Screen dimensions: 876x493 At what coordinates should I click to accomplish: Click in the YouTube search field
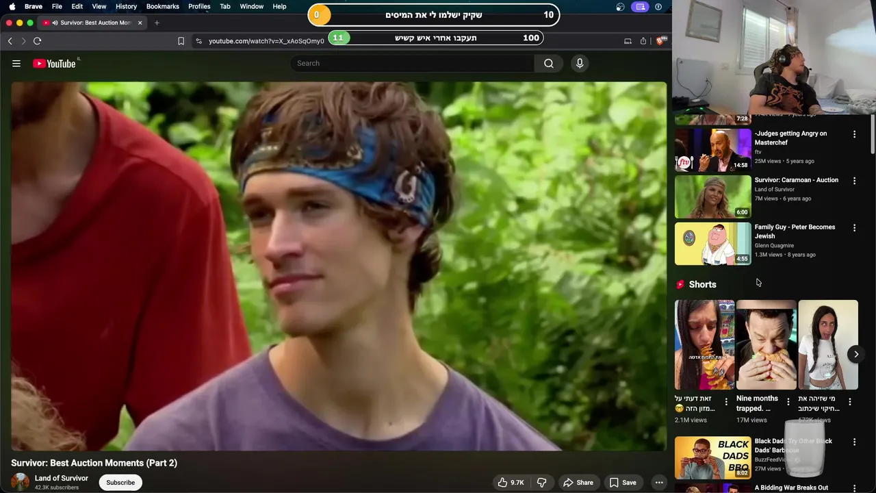(413, 64)
